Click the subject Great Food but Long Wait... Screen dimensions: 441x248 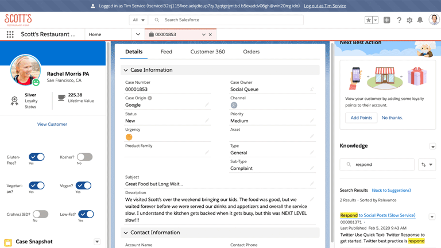[x=154, y=184]
